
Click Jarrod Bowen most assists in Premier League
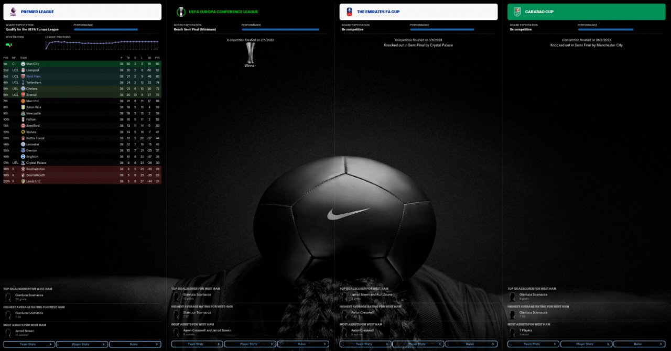coord(25,331)
